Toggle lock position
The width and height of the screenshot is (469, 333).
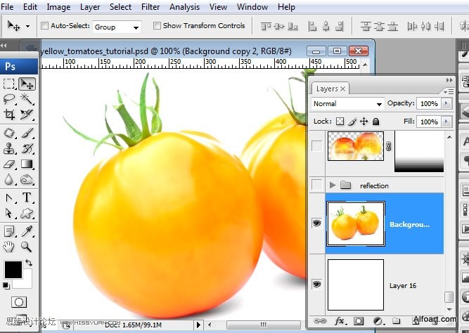[364, 121]
